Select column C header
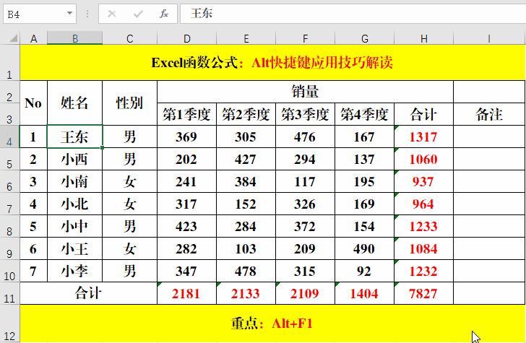Screen dimensions: 526x343 [130, 38]
